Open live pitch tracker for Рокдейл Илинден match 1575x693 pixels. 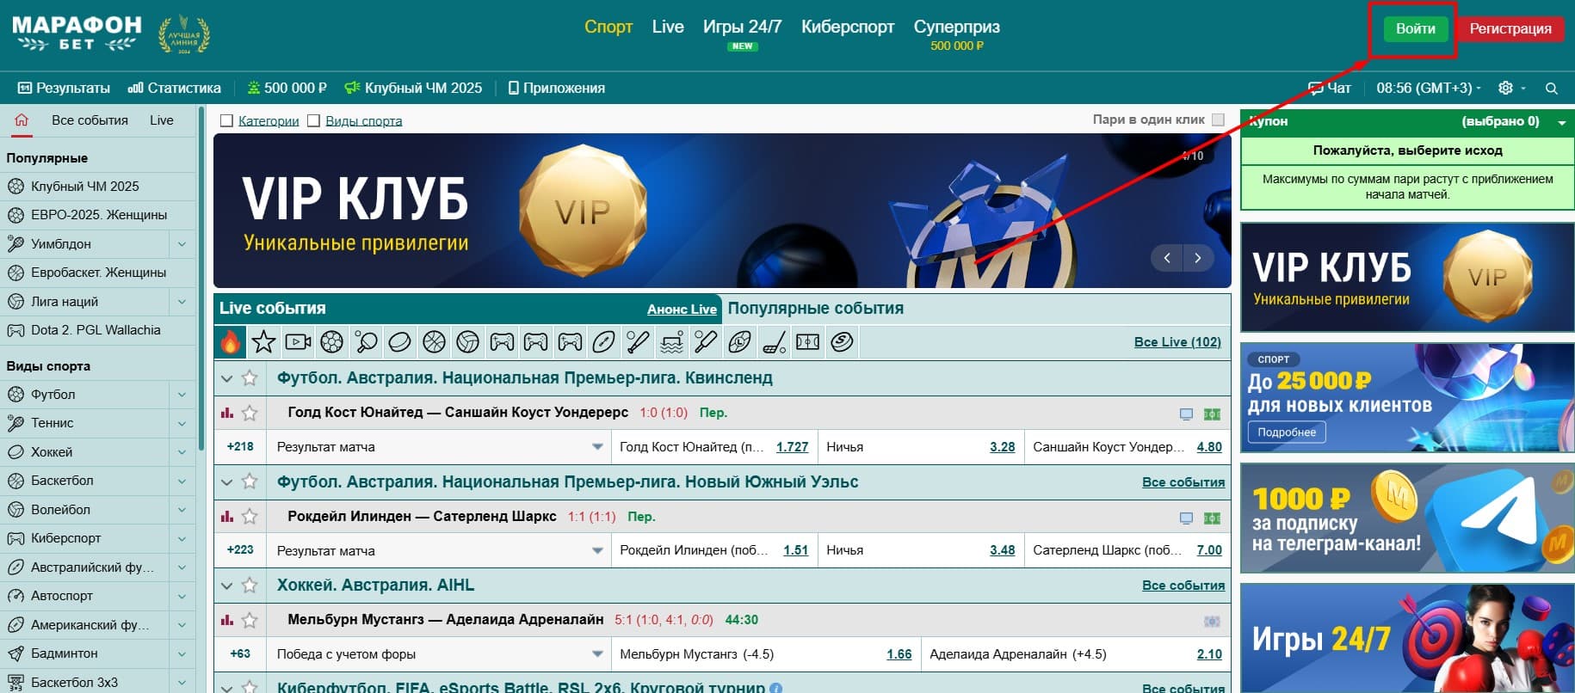coord(1212,518)
